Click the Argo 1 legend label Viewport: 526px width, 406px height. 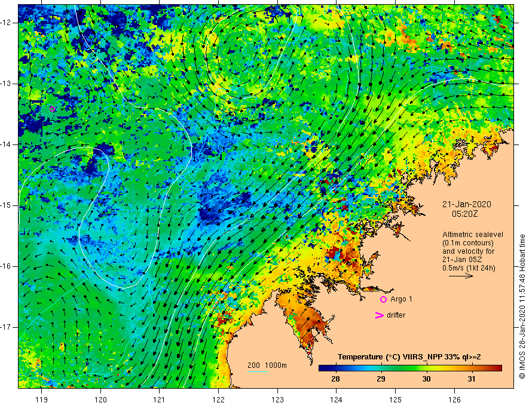point(401,299)
